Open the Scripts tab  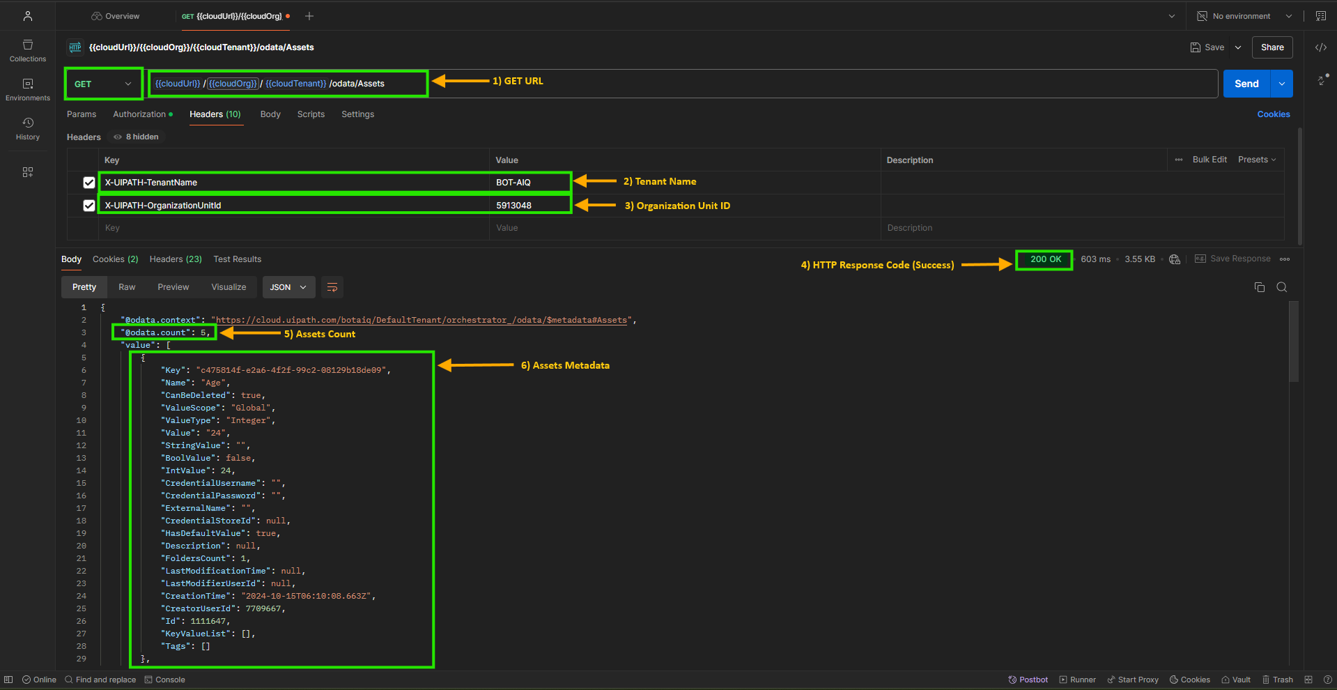click(x=311, y=114)
